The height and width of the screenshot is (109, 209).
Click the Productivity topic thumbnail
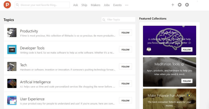12,33
